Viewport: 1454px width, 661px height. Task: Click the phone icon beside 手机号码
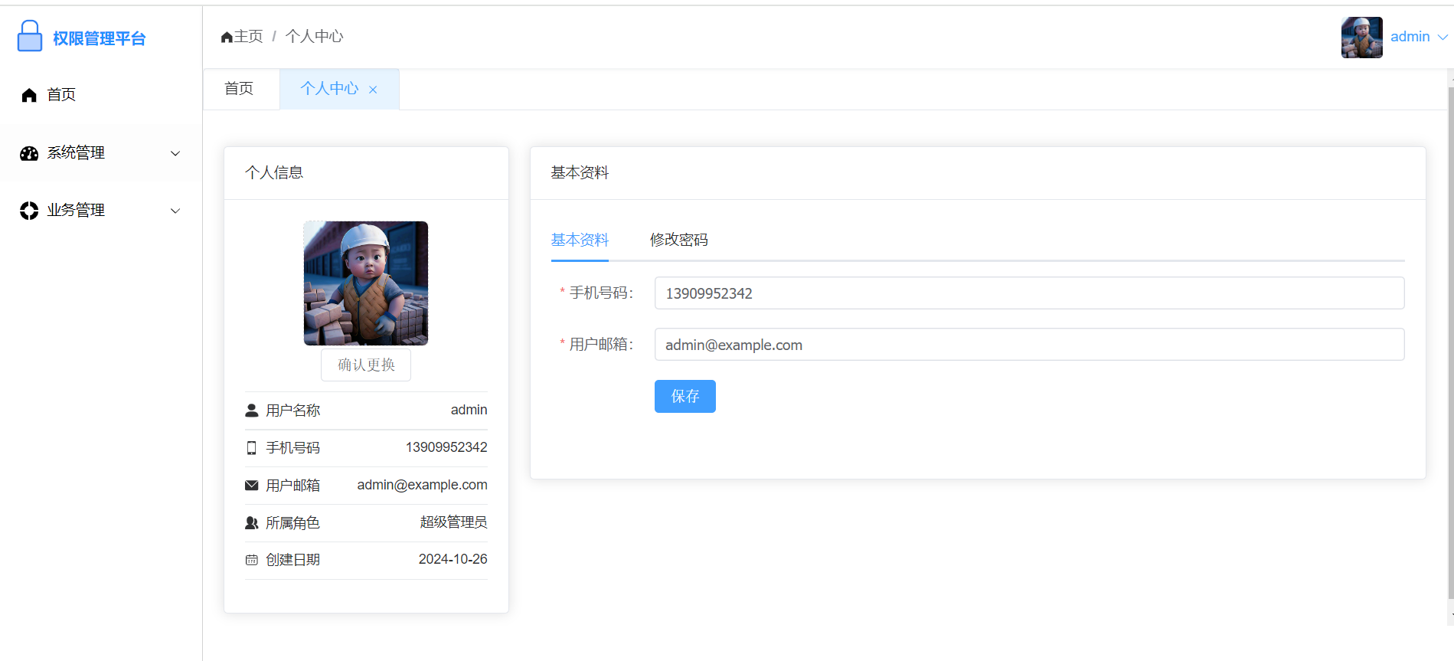point(251,448)
